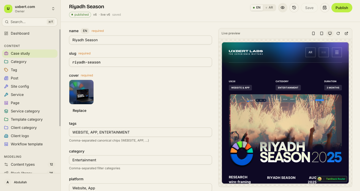Screen dimensions: 360x191
Task: Click the Post newspaper icon
Action: click(x=6, y=78)
